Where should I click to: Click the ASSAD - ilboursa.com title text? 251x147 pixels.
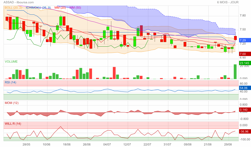click(19, 2)
